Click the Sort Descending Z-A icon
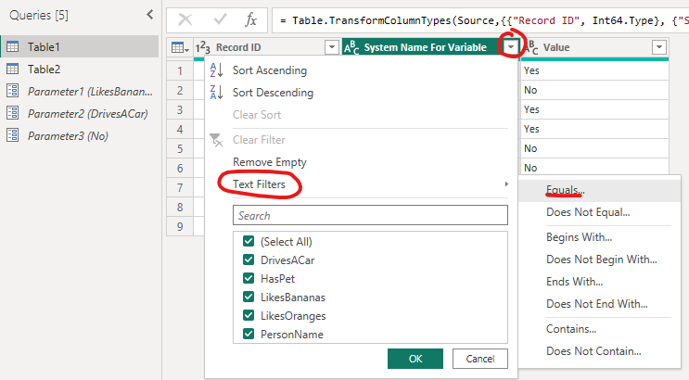Screen dimensions: 689x380 216,93
